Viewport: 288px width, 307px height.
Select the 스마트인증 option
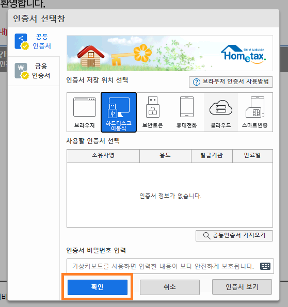254,112
